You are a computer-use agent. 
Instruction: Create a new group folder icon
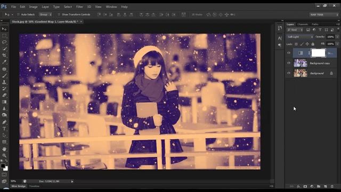[319, 186]
